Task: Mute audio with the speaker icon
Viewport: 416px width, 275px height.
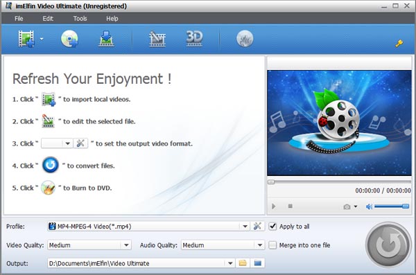Action: pyautogui.click(x=369, y=206)
